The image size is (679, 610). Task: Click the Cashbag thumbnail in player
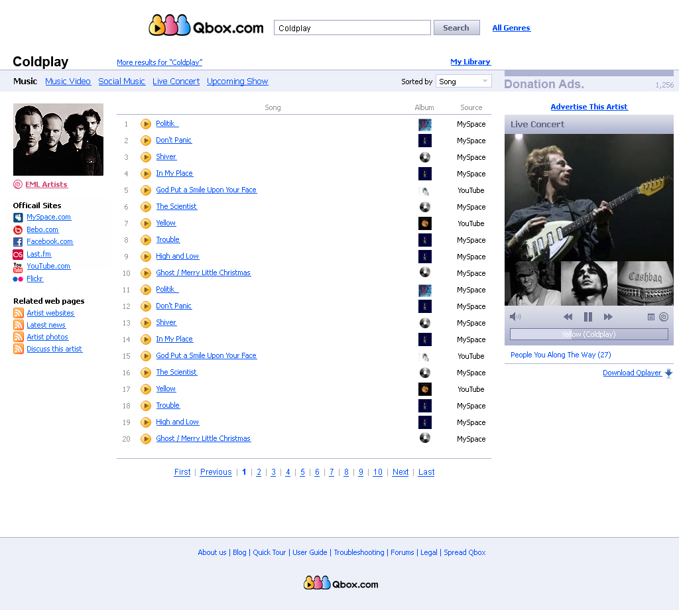[x=645, y=283]
